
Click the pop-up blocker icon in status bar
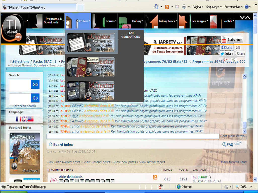point(160,186)
